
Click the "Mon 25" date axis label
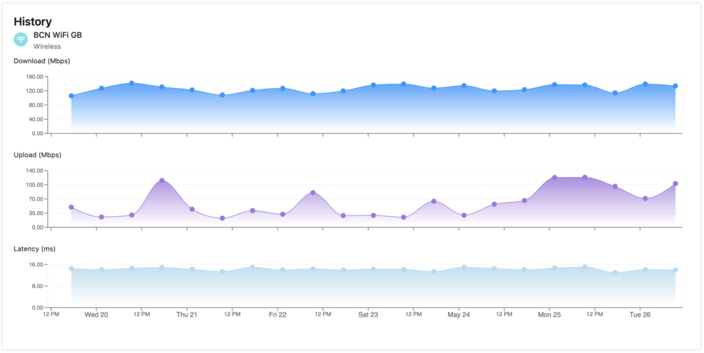pos(549,315)
